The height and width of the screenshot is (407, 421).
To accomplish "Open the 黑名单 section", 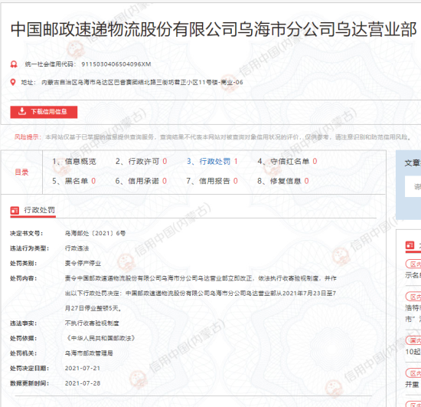I will [73, 181].
